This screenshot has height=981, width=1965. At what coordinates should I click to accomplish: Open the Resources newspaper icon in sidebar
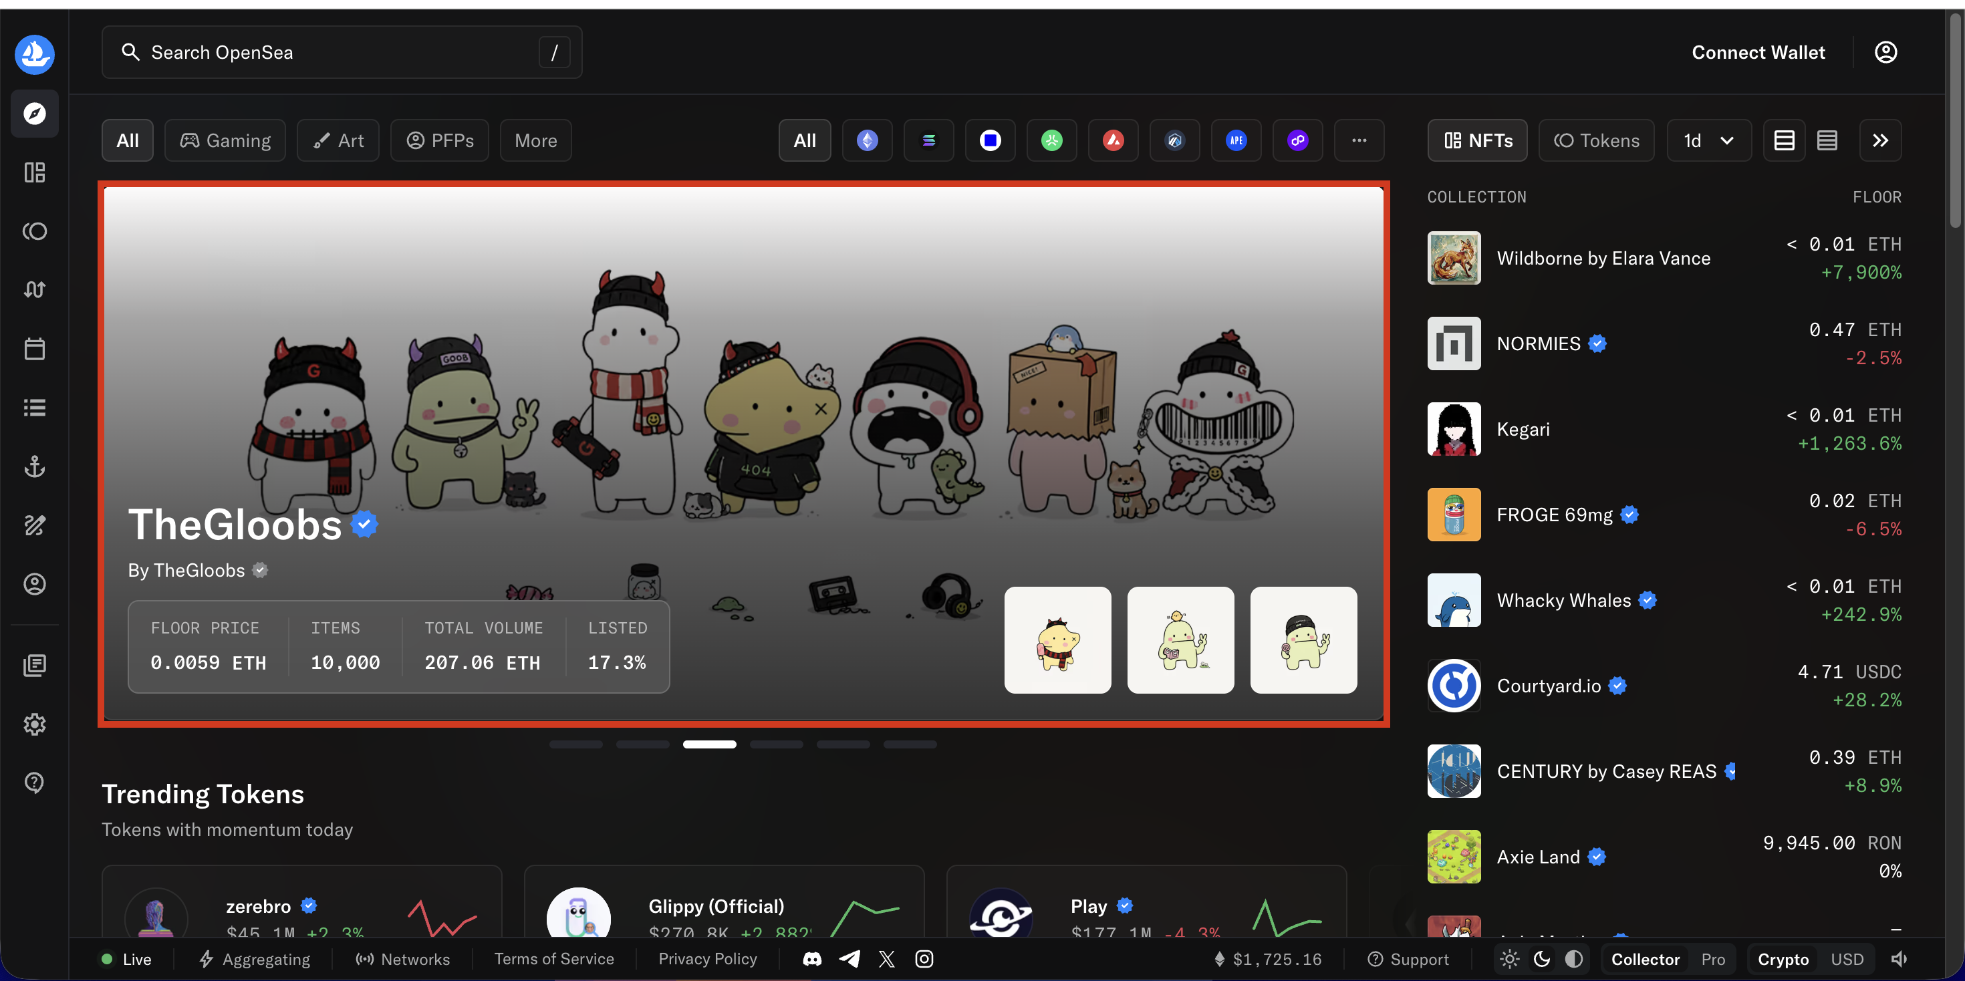click(x=34, y=665)
